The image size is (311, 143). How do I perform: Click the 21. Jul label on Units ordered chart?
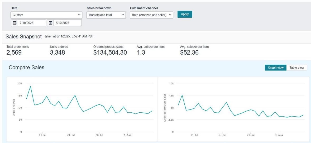[x=71, y=135]
